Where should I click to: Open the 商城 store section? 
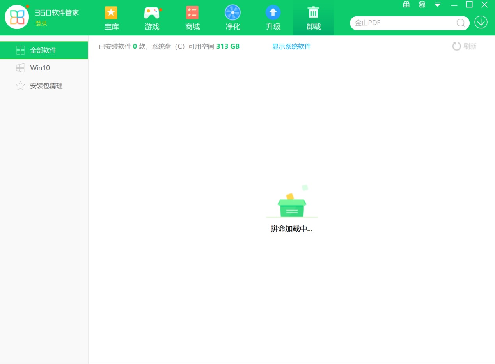192,18
